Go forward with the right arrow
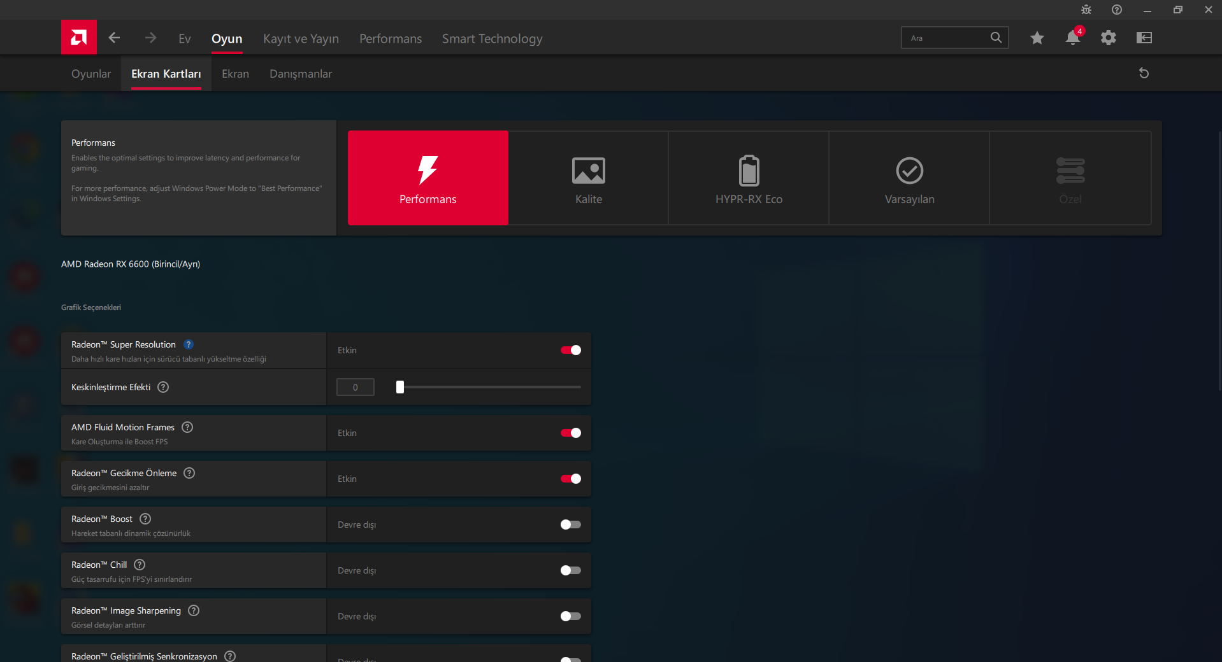 (150, 38)
